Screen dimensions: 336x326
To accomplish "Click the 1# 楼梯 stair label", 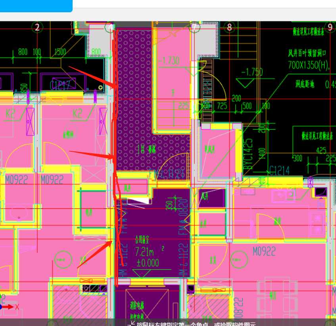I will [x=146, y=149].
